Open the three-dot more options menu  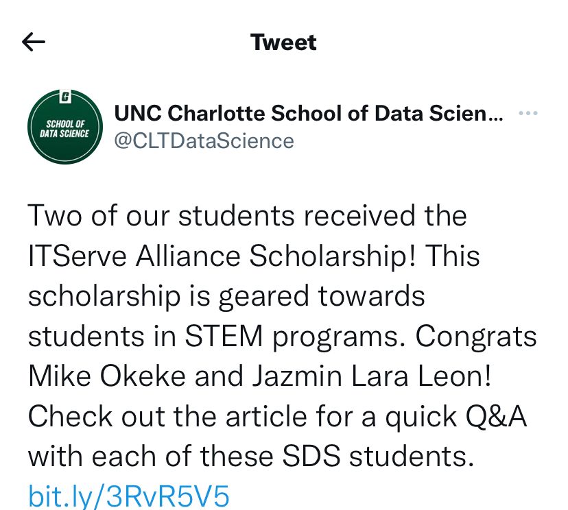pyautogui.click(x=528, y=113)
